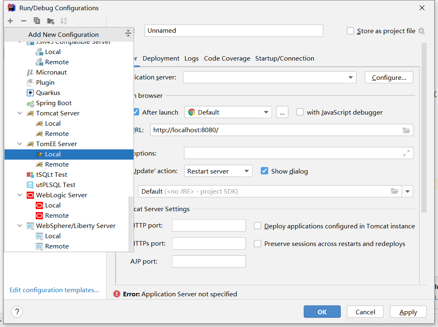
Task: Select Local under WebLogic Server
Action: [53, 205]
